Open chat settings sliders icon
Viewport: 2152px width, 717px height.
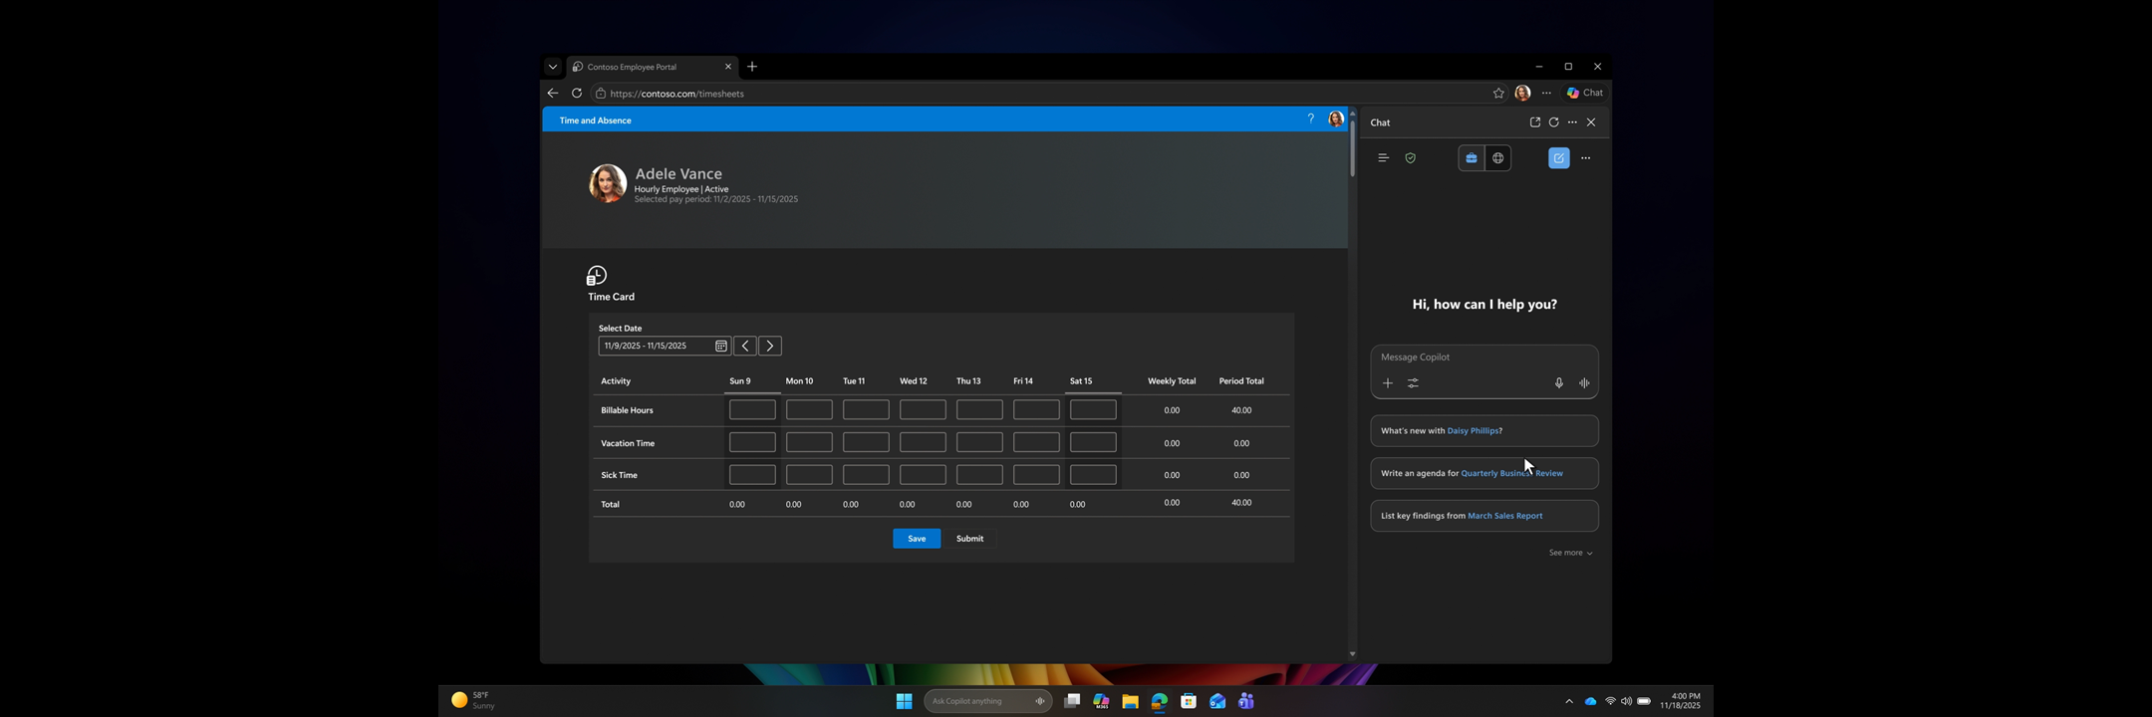pos(1413,382)
